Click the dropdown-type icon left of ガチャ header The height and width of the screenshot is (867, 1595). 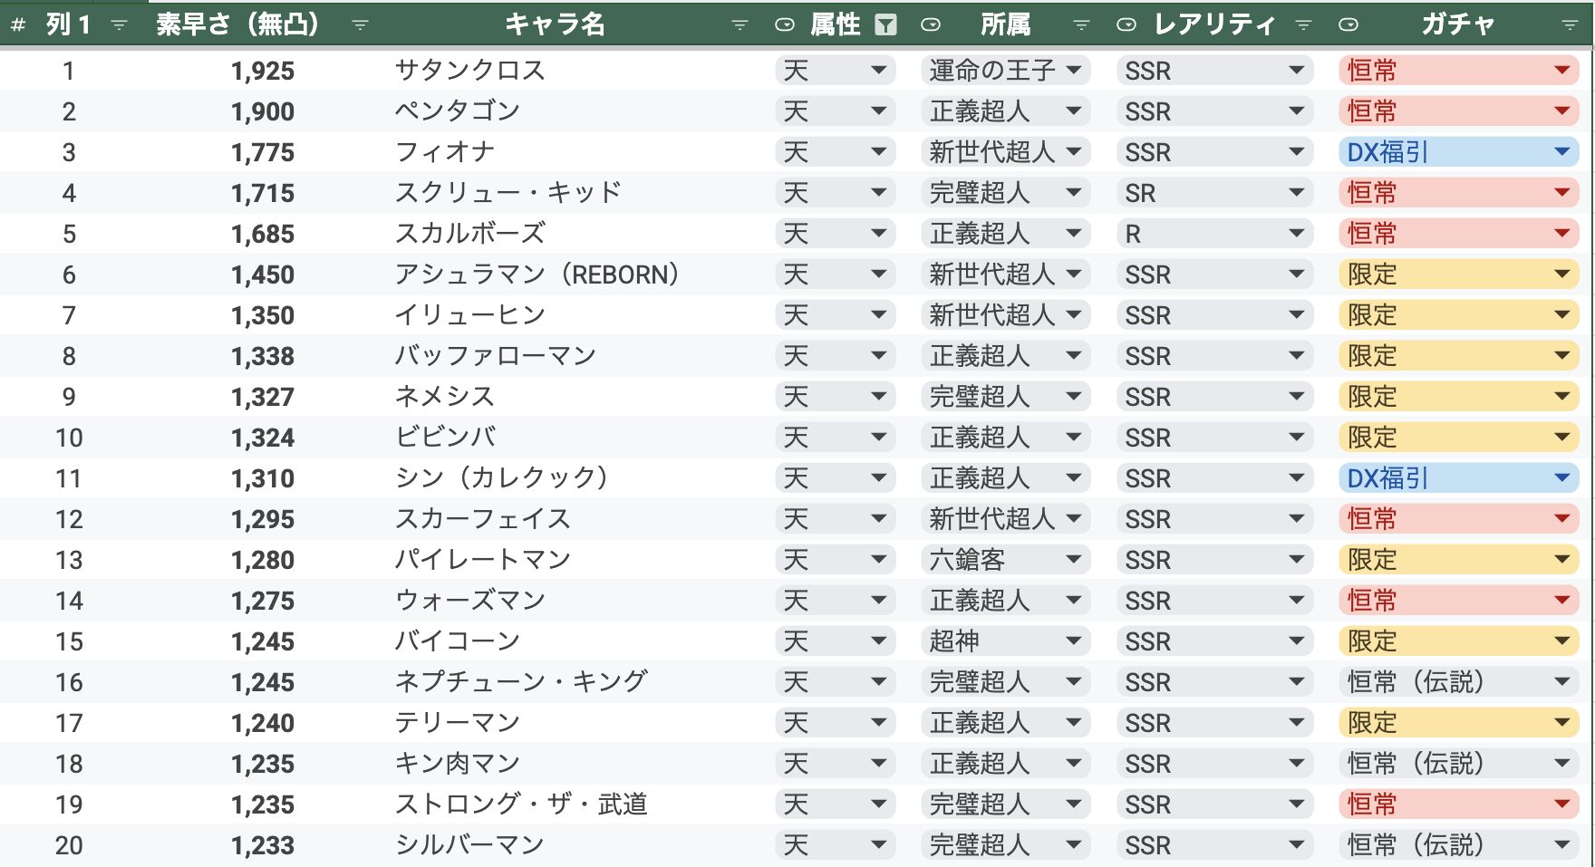click(1348, 25)
